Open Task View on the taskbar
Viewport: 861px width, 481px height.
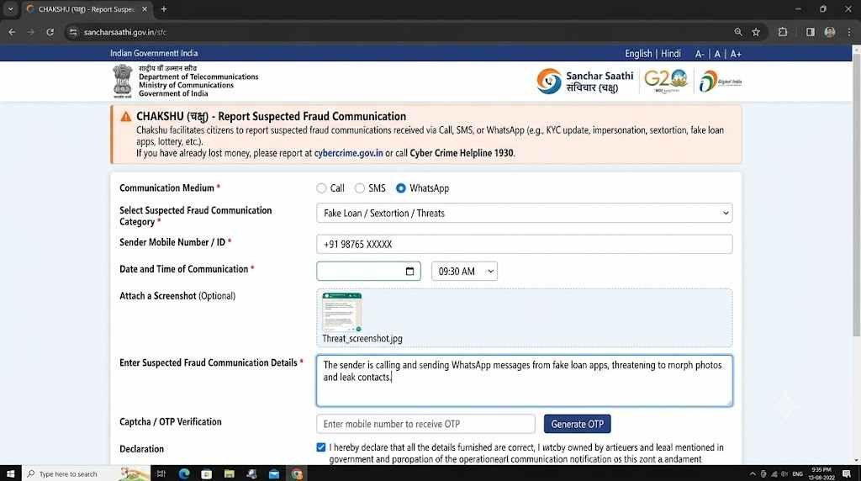(161, 473)
